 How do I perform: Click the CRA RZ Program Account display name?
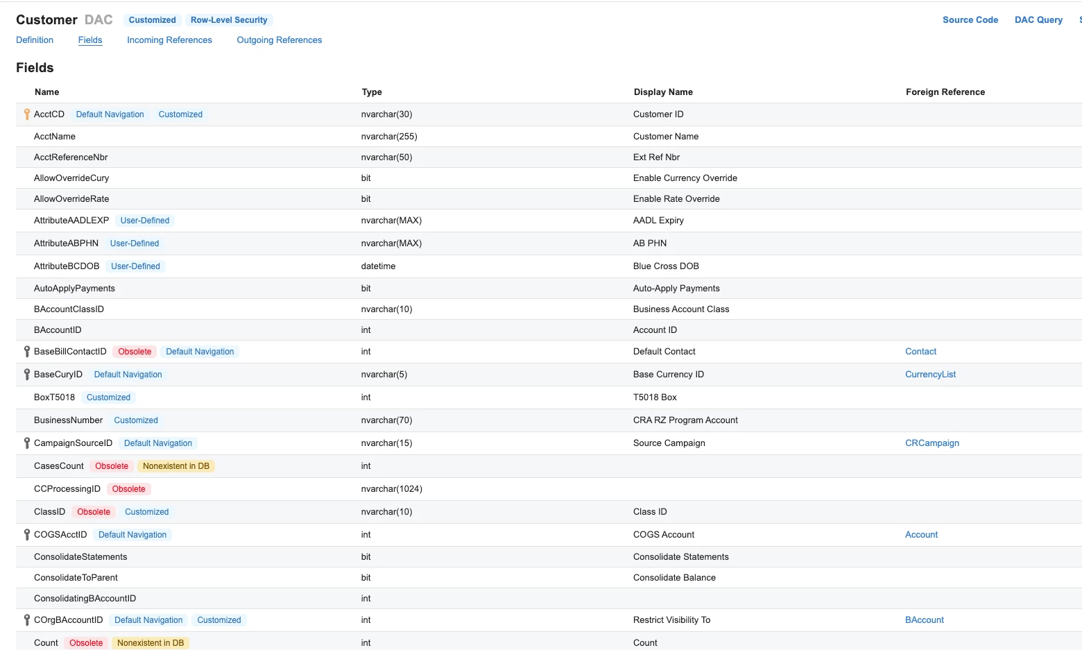coord(685,420)
